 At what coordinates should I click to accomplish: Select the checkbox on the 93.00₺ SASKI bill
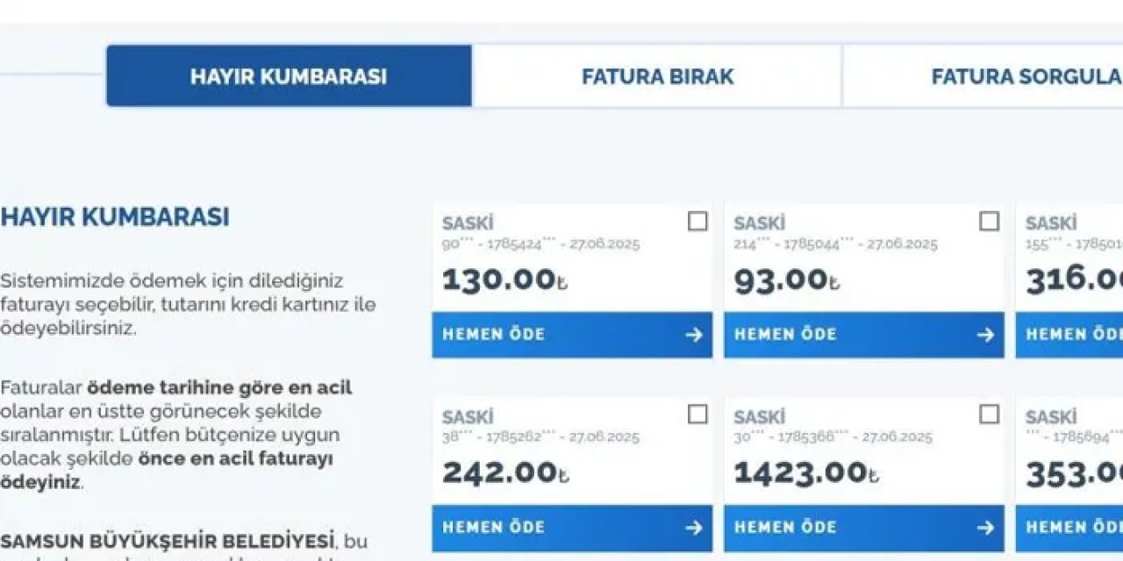(x=990, y=222)
